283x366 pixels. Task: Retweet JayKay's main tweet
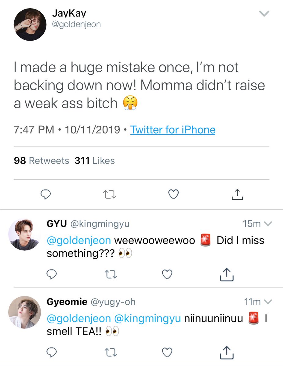point(109,194)
